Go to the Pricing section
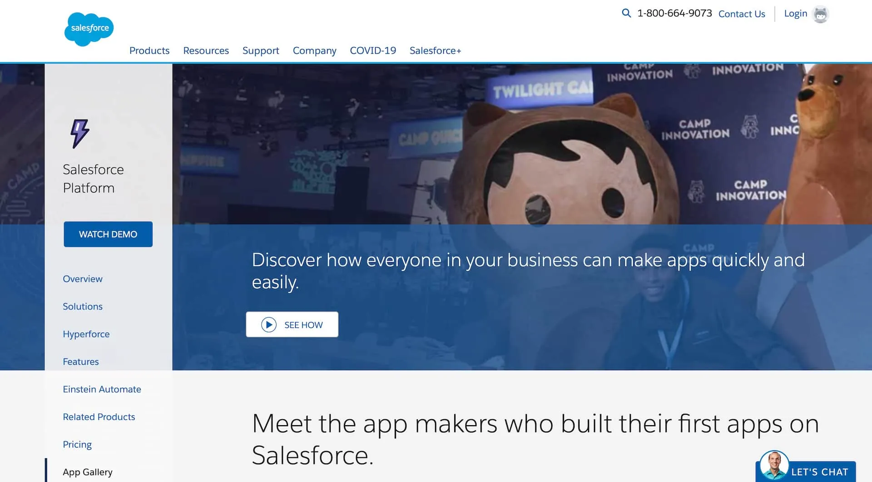 (x=77, y=445)
